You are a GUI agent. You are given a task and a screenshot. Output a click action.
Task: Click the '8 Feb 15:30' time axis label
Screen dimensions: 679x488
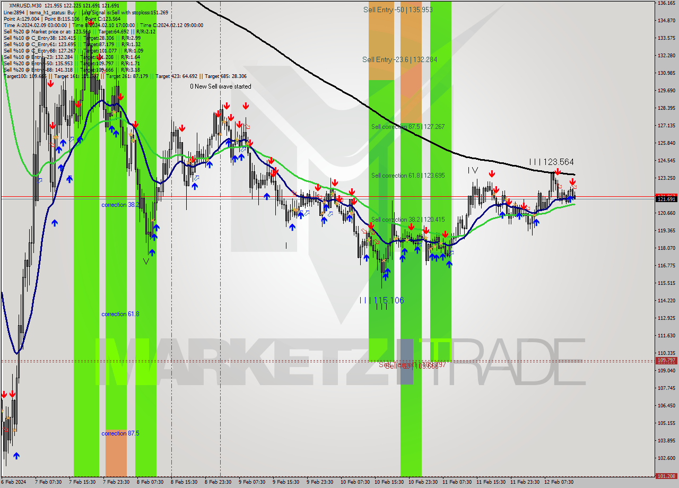184,482
